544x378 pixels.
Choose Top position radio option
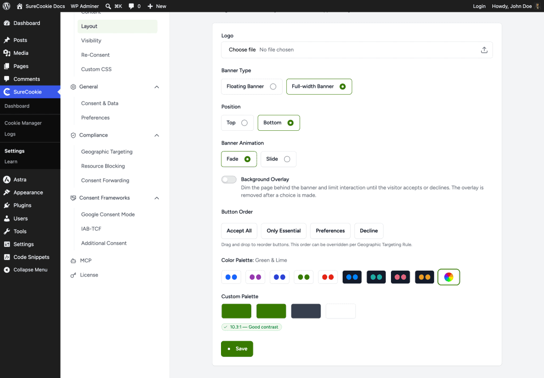(237, 123)
